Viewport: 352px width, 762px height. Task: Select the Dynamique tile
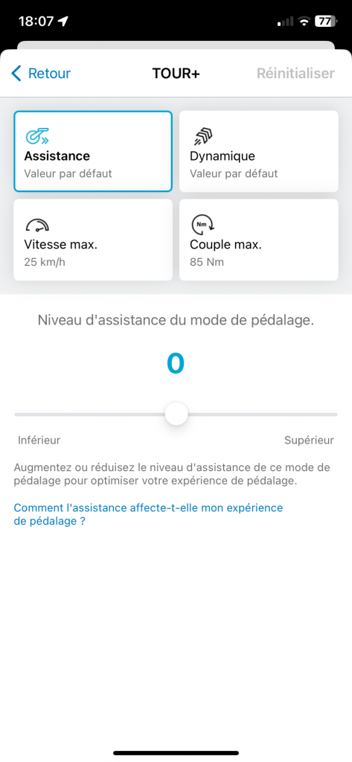259,152
